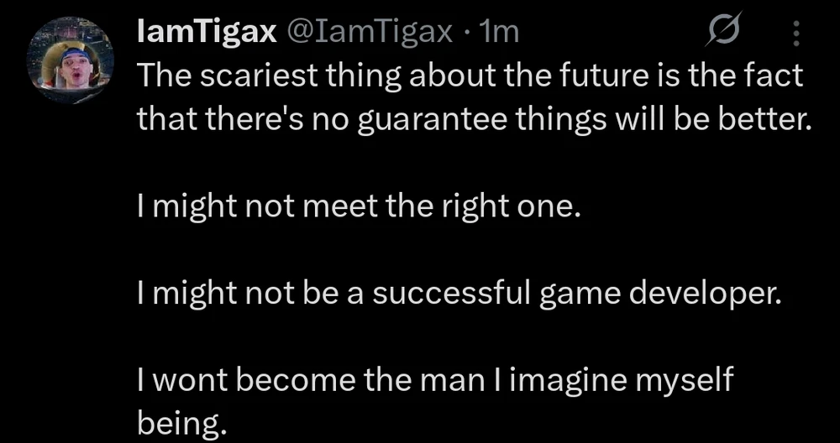Screen dimensions: 840x443
Task: Open tweet via 'The scariest thing' line
Action: point(470,76)
